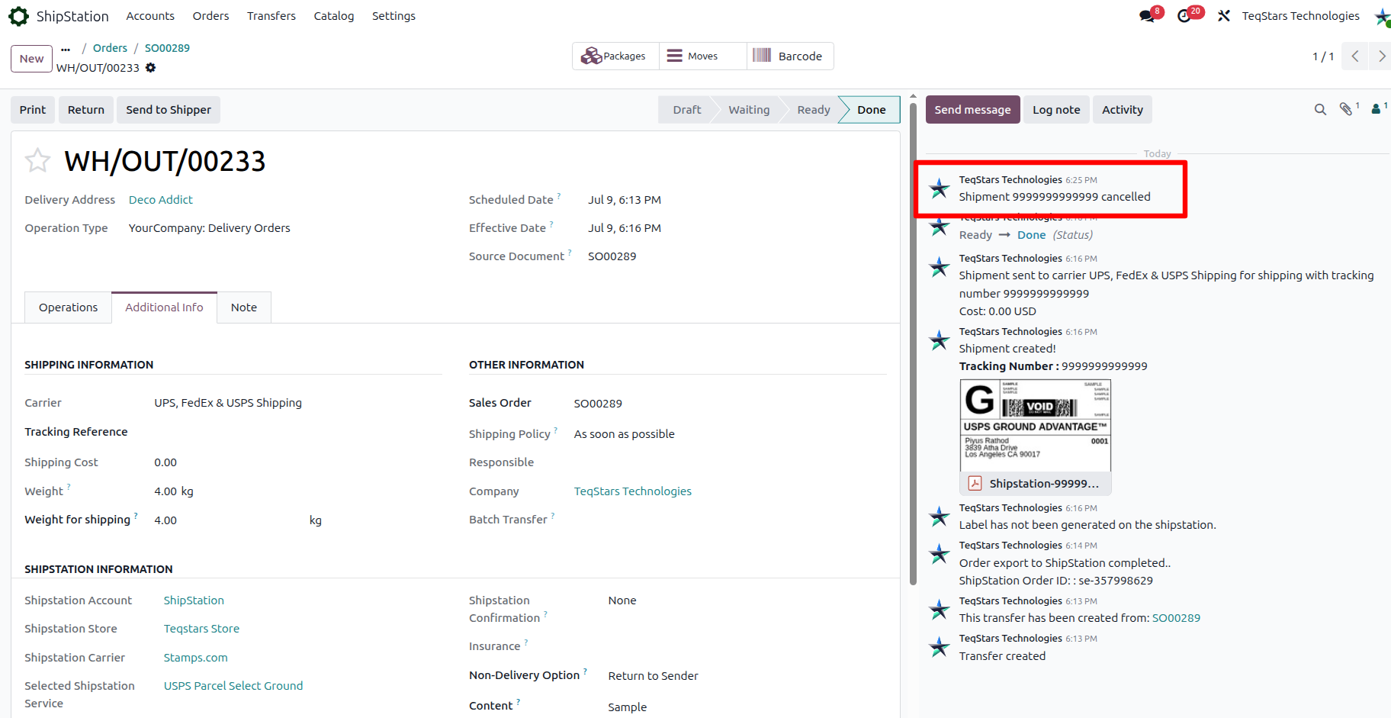Open the gear actions menu beside WH/OUT/00233
Screen dimensions: 1391x718
[x=150, y=68]
